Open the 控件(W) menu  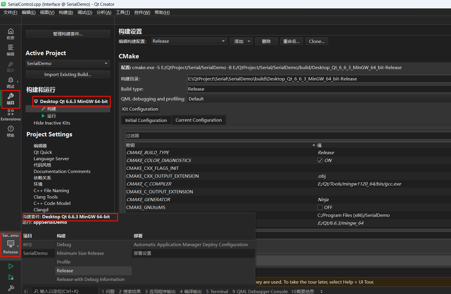[x=142, y=12]
